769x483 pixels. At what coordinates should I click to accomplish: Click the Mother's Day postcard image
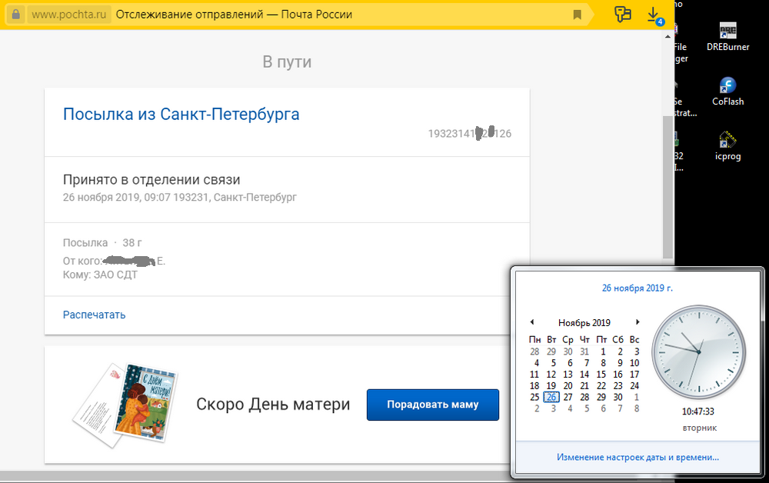[x=125, y=405]
